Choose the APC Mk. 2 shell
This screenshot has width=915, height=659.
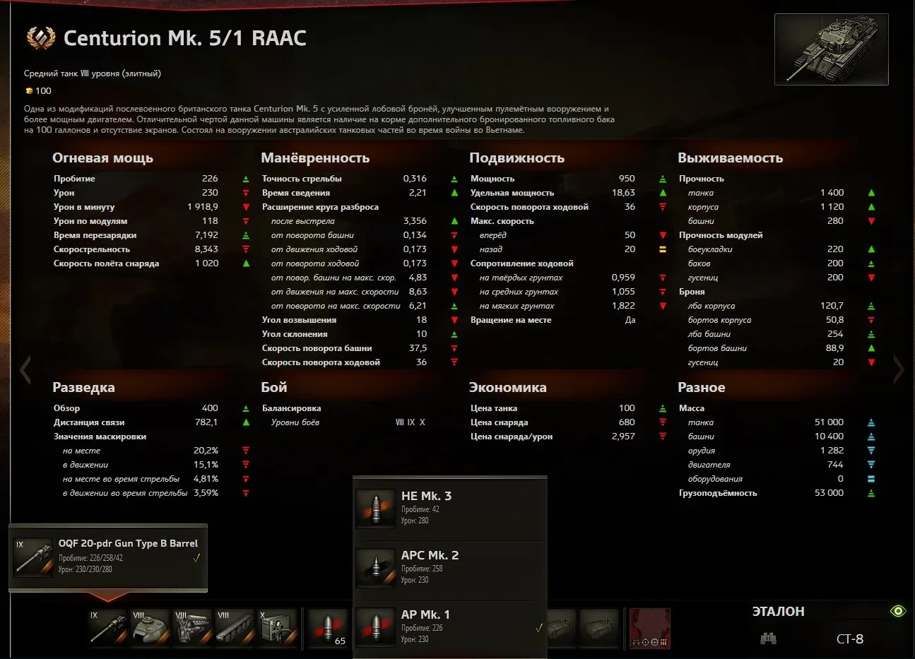tap(449, 566)
